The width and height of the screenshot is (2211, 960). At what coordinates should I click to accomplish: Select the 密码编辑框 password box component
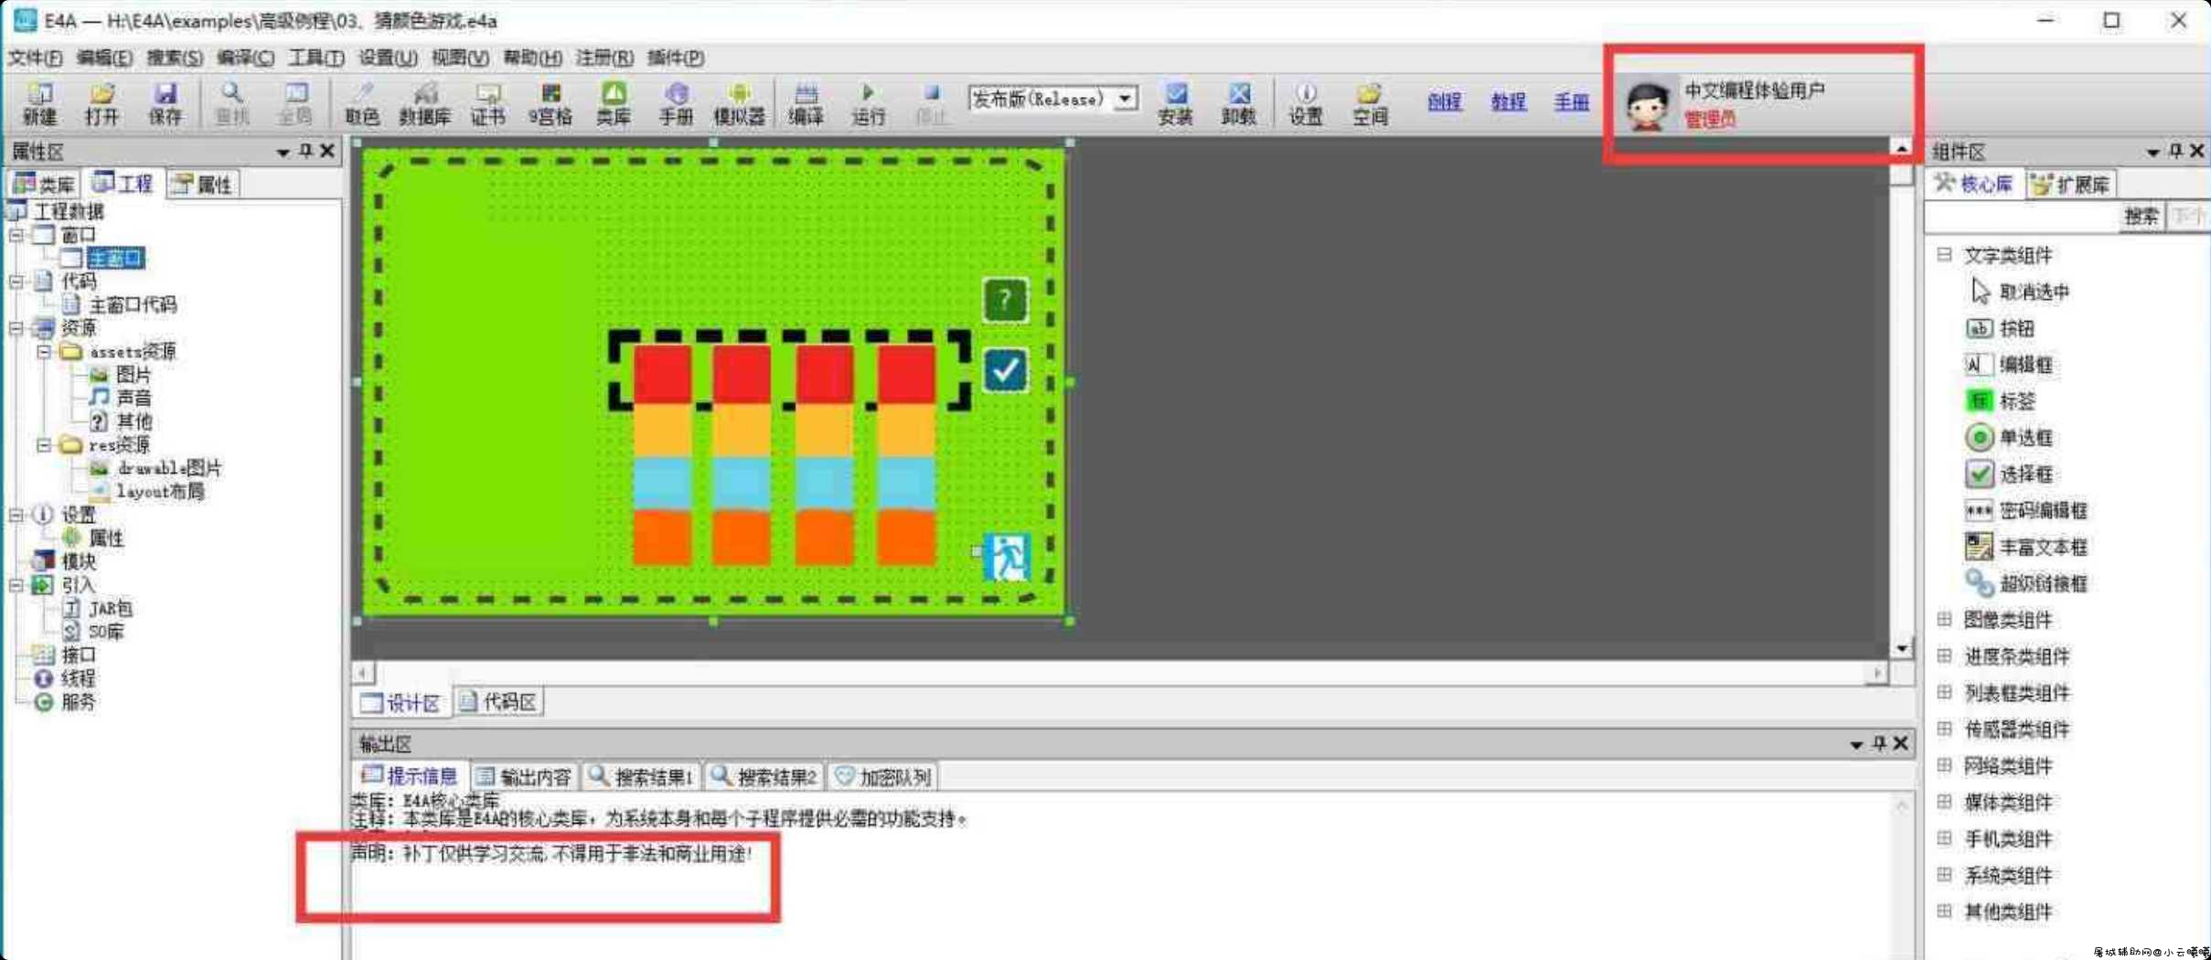tap(2026, 510)
